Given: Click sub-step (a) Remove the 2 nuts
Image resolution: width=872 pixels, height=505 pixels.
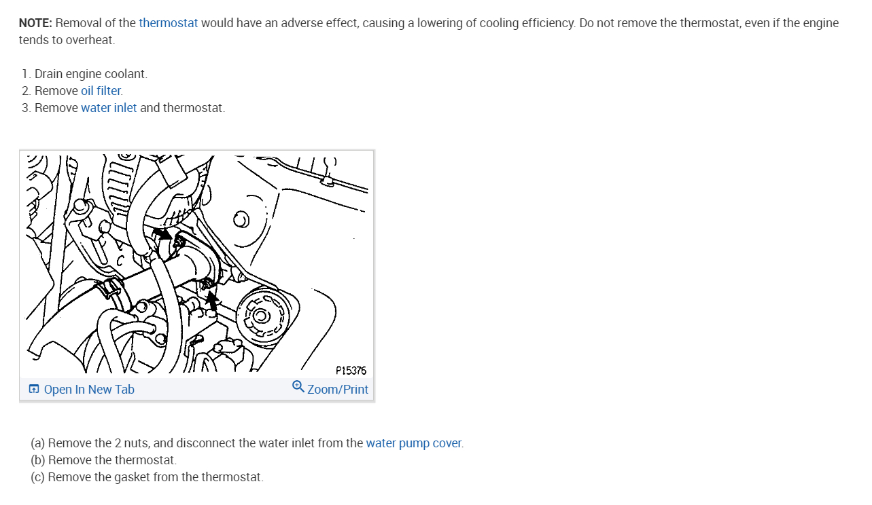Looking at the screenshot, I should [247, 443].
